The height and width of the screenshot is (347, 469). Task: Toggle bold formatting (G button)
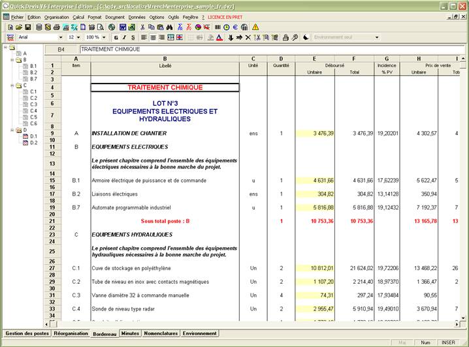(x=115, y=38)
